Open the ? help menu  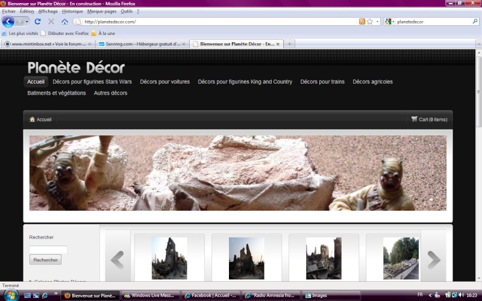(x=138, y=11)
